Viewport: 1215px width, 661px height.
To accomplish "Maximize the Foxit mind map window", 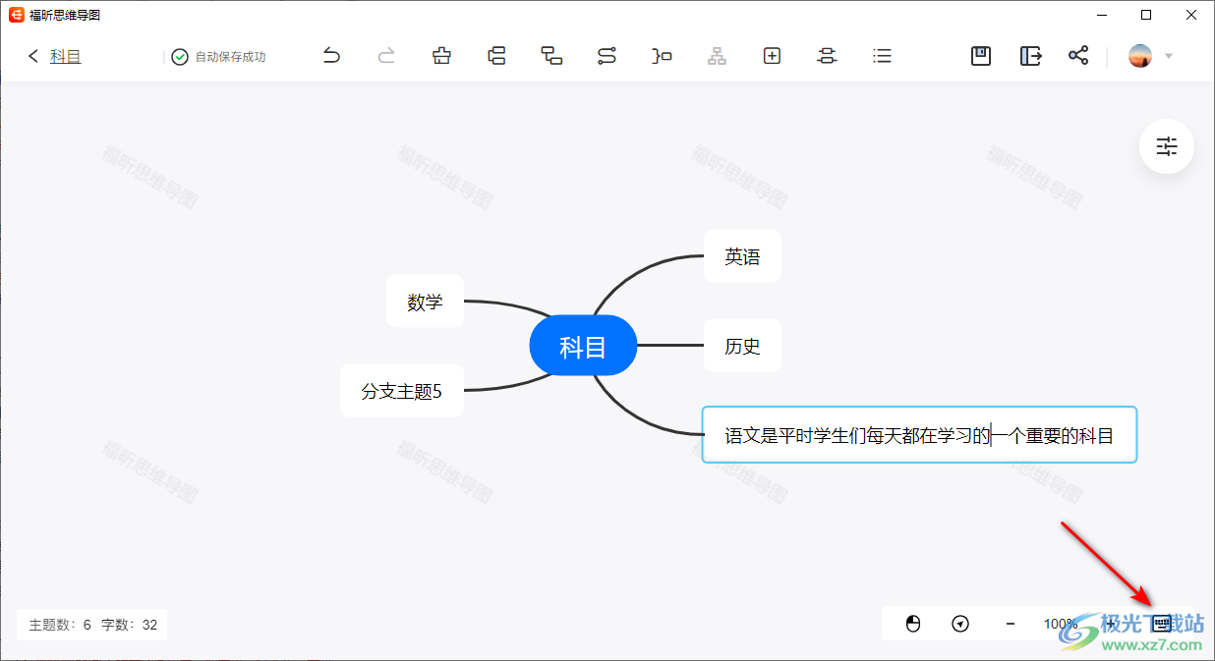I will [x=1146, y=15].
